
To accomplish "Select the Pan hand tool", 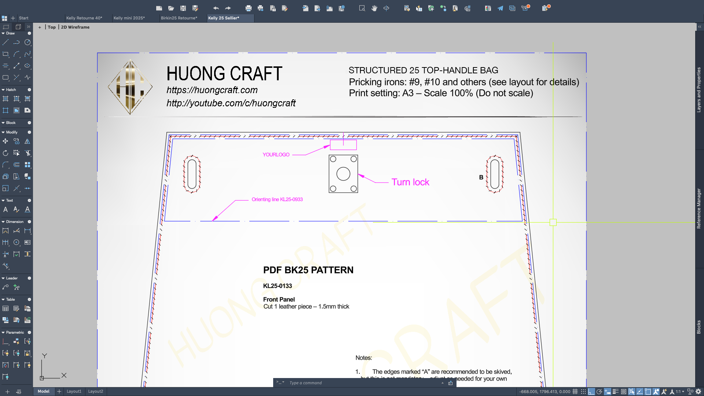I will click(374, 8).
